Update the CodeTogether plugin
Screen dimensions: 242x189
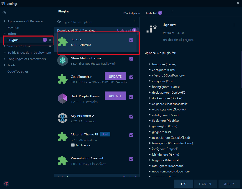(115, 76)
